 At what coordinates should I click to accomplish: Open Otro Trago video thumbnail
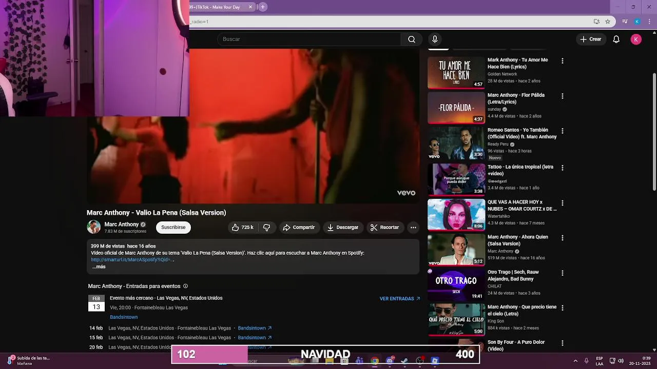click(x=456, y=284)
